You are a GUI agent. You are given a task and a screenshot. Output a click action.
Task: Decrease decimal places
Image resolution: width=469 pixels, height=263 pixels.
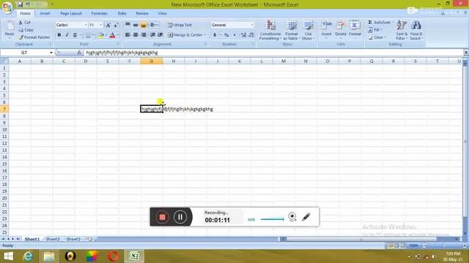pyautogui.click(x=251, y=35)
